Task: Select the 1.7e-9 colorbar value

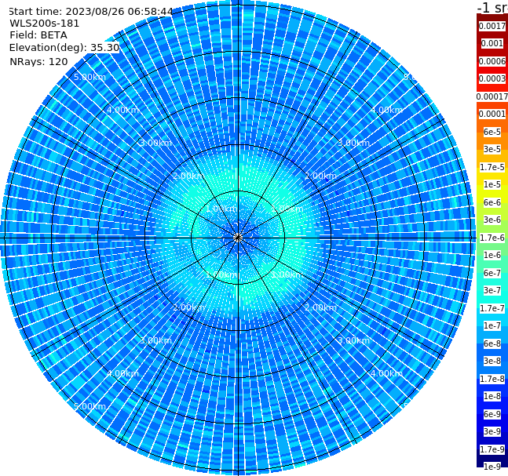Action: tap(492, 449)
